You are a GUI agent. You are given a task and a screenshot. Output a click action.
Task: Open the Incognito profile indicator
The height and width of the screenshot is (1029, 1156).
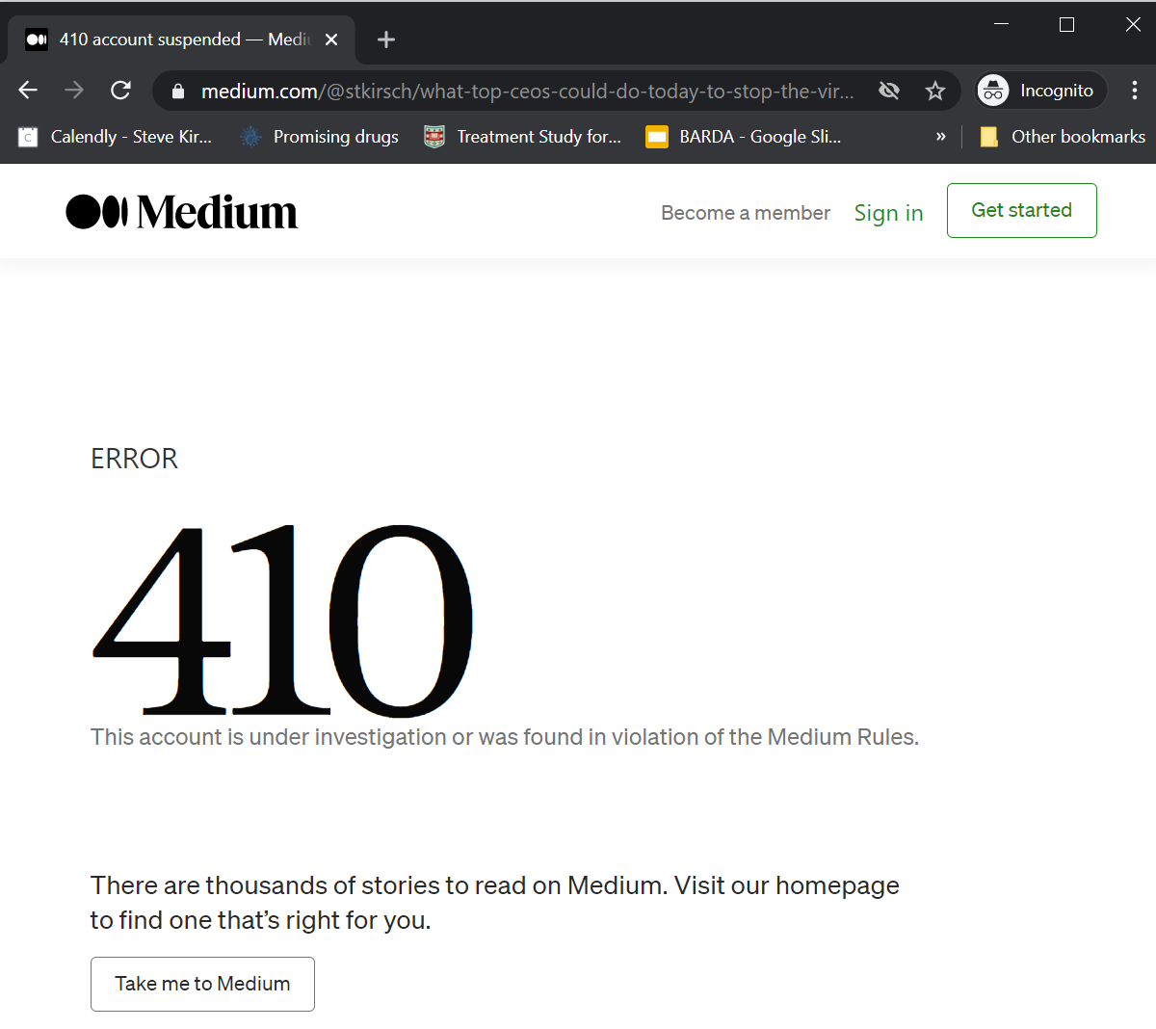pyautogui.click(x=1040, y=91)
